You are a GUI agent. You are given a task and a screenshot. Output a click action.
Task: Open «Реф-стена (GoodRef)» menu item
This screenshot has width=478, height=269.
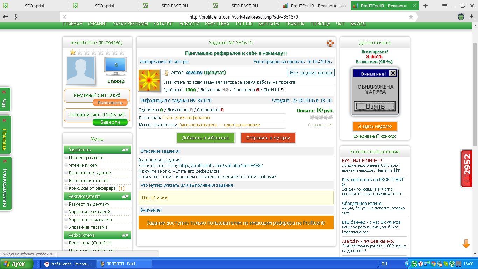click(90, 243)
